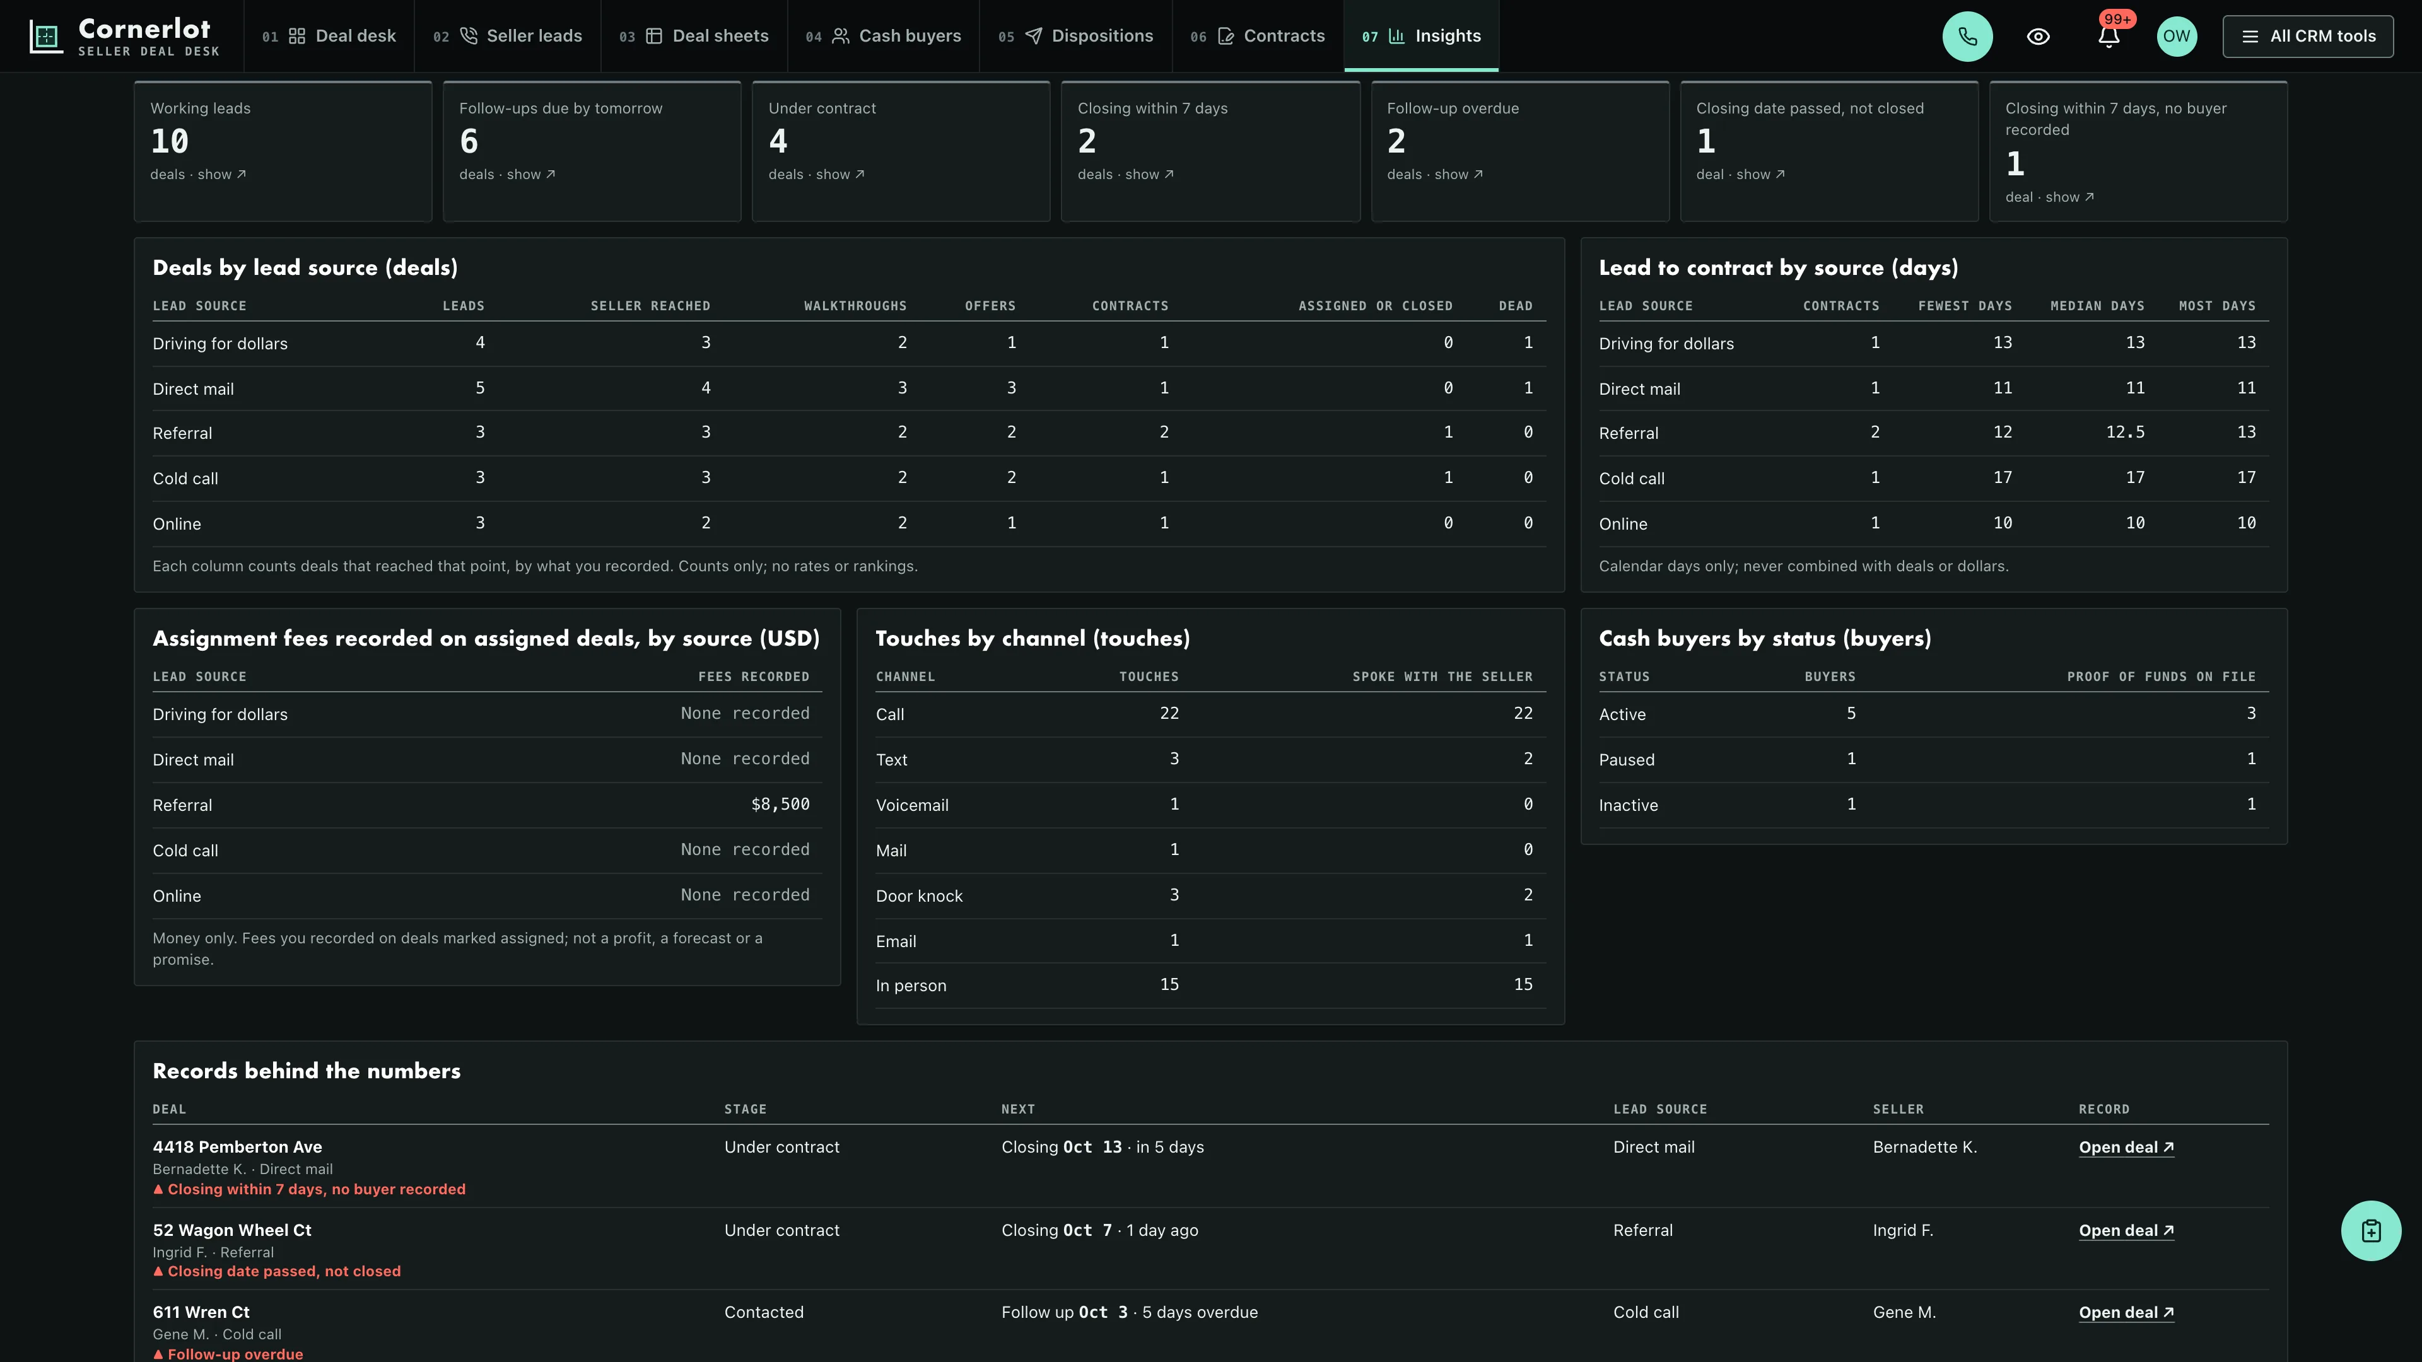This screenshot has width=2422, height=1362.
Task: Start a call with the phone button
Action: click(1967, 37)
